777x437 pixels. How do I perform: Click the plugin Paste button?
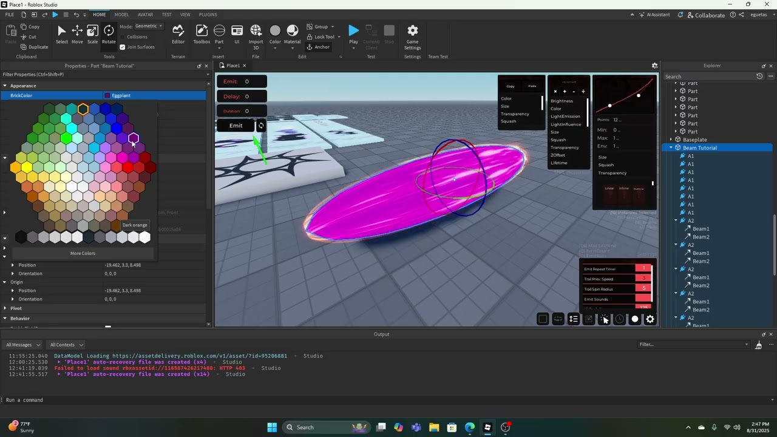[532, 86]
